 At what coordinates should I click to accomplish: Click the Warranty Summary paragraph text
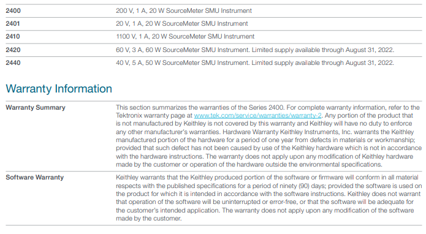[x=268, y=136]
